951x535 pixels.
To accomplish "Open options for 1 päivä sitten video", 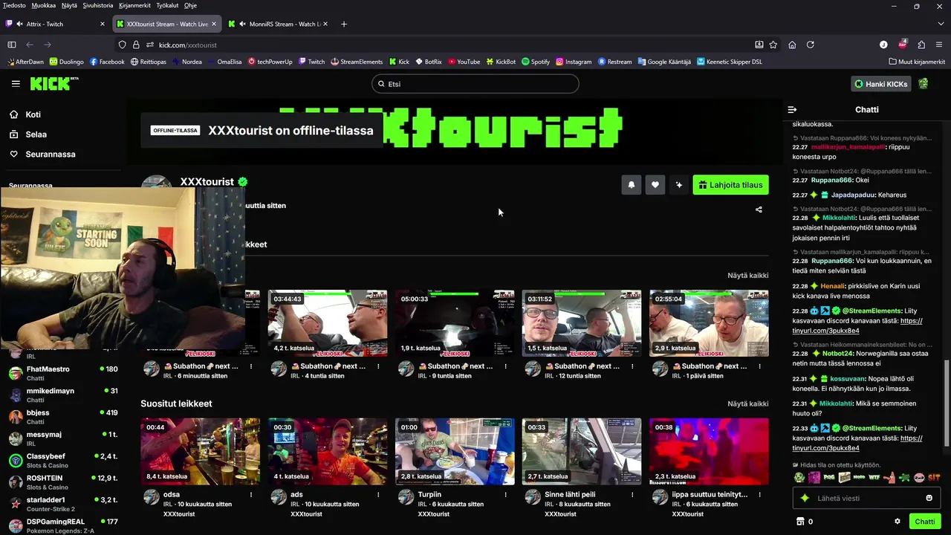I will click(x=760, y=366).
